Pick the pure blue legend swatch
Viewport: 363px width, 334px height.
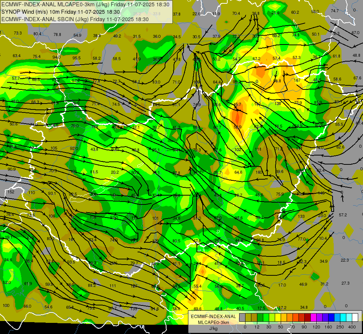click(331, 317)
